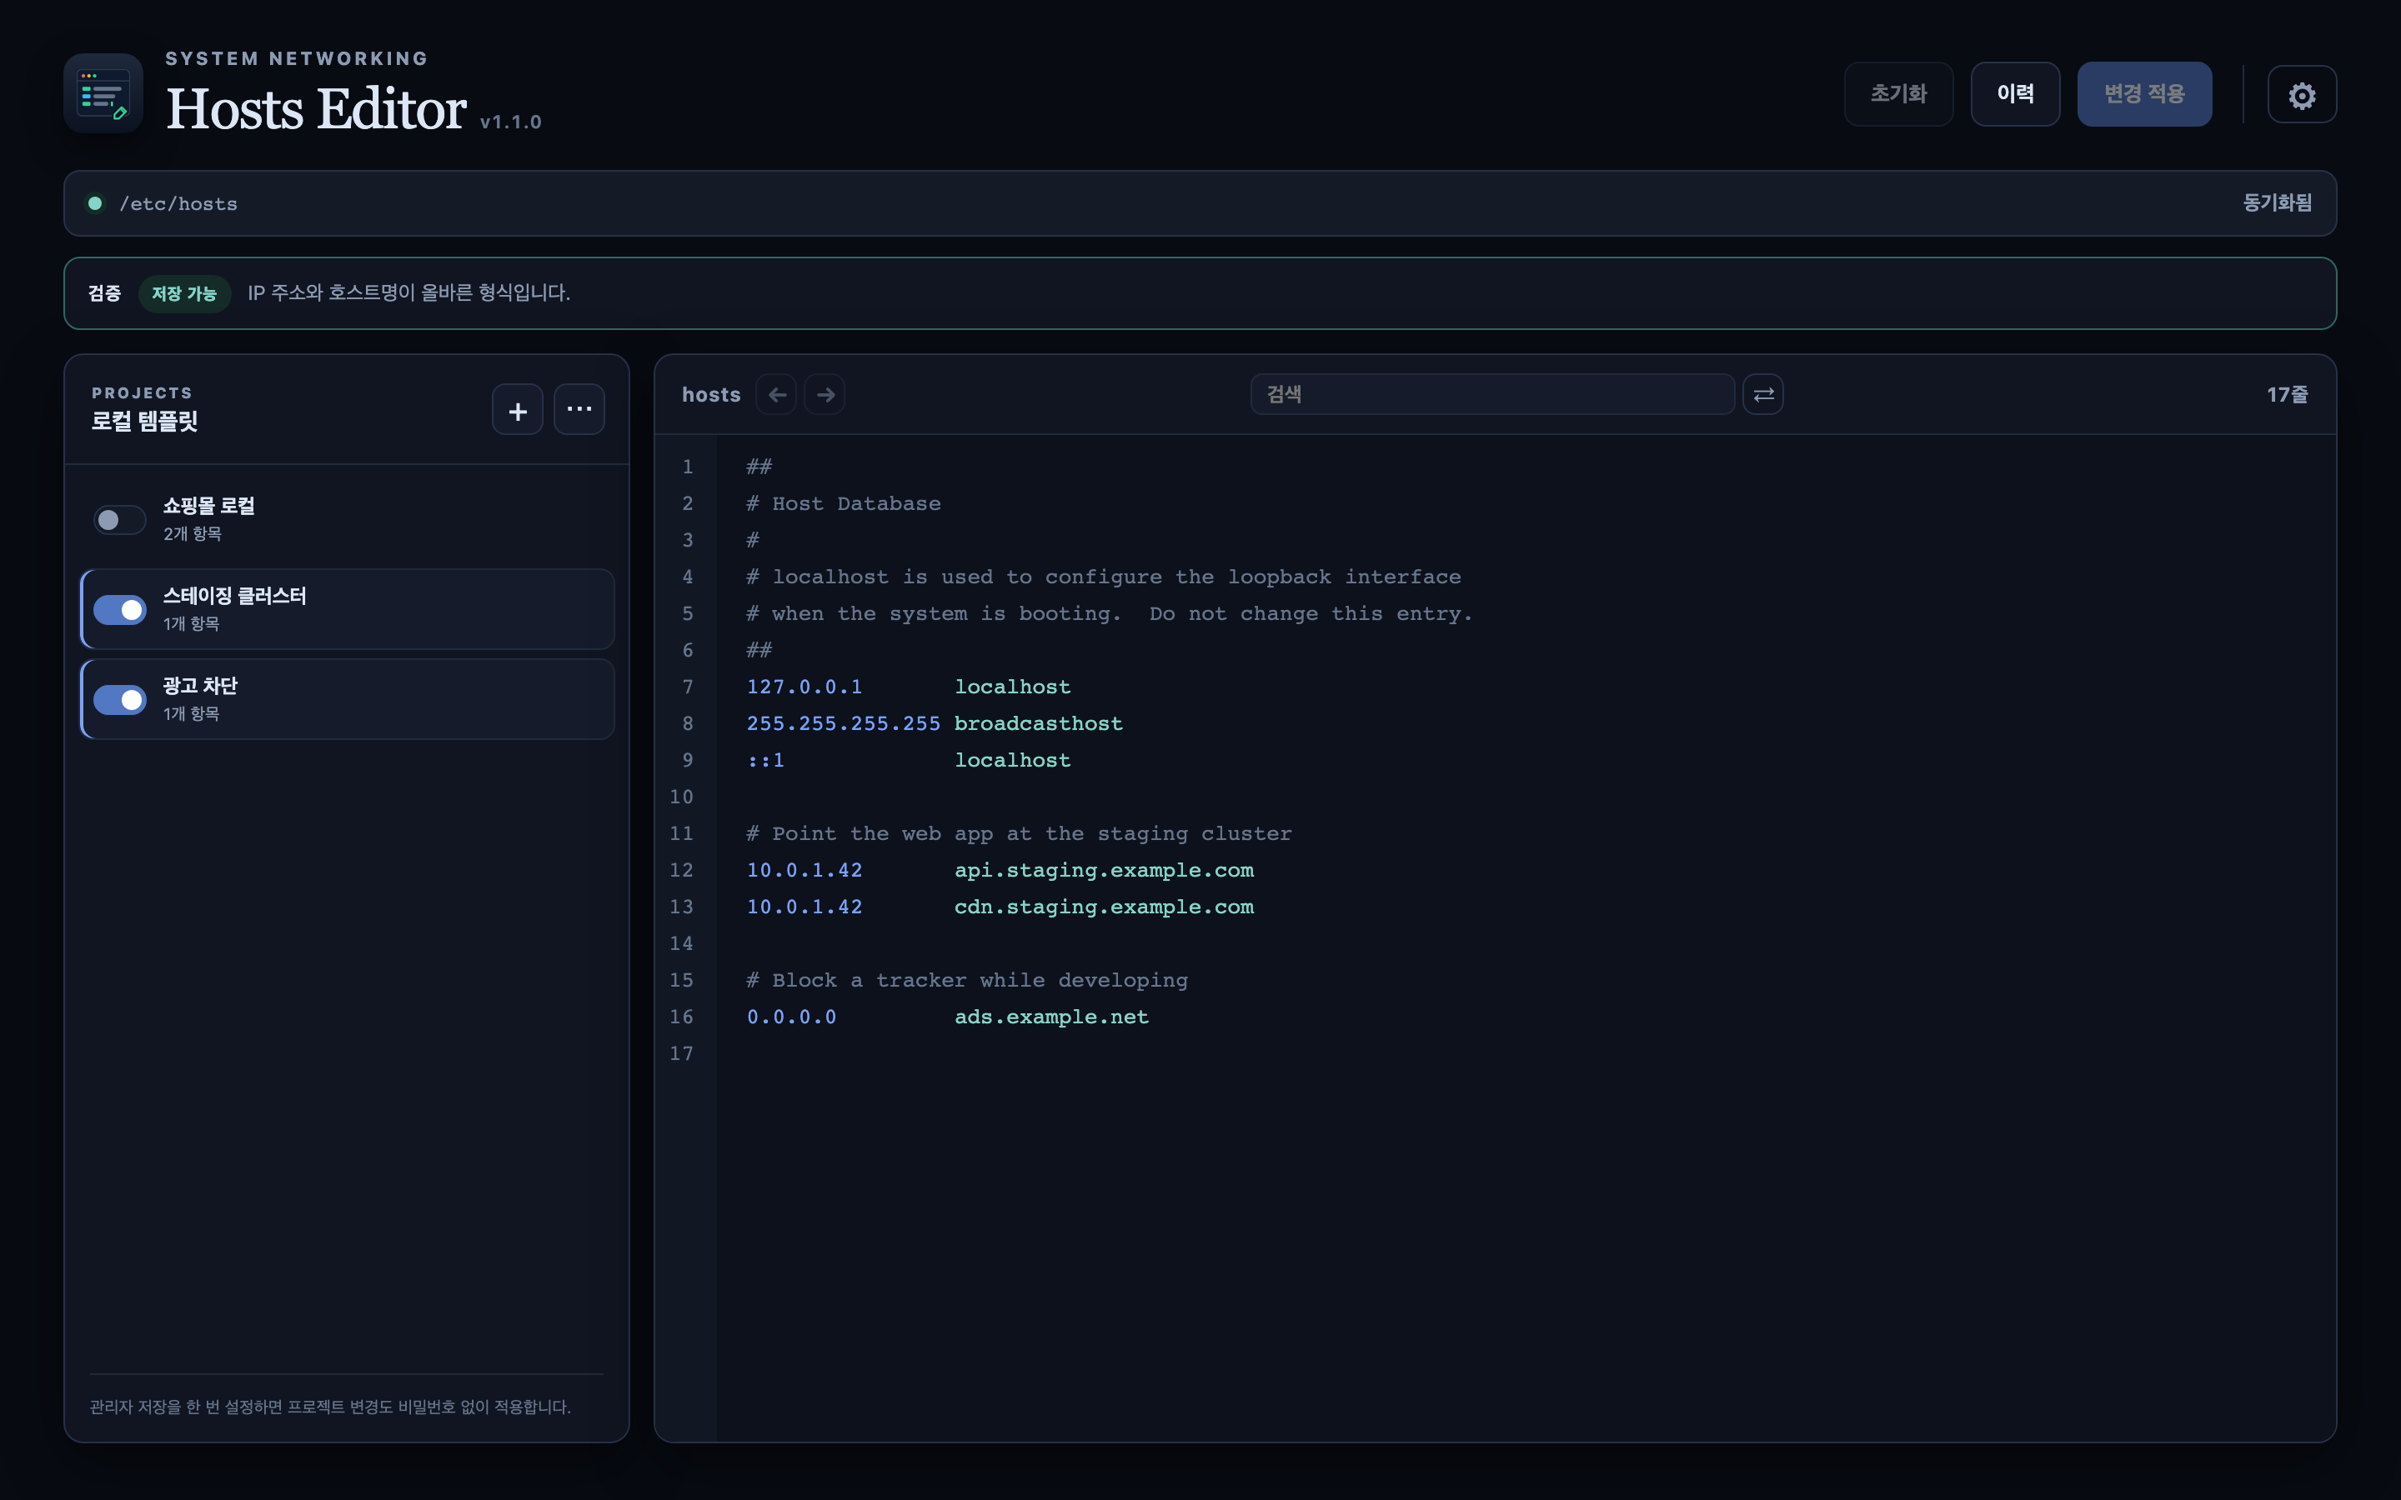Disable the 스테이징 클러스터 toggle
The height and width of the screenshot is (1500, 2401).
tap(120, 609)
